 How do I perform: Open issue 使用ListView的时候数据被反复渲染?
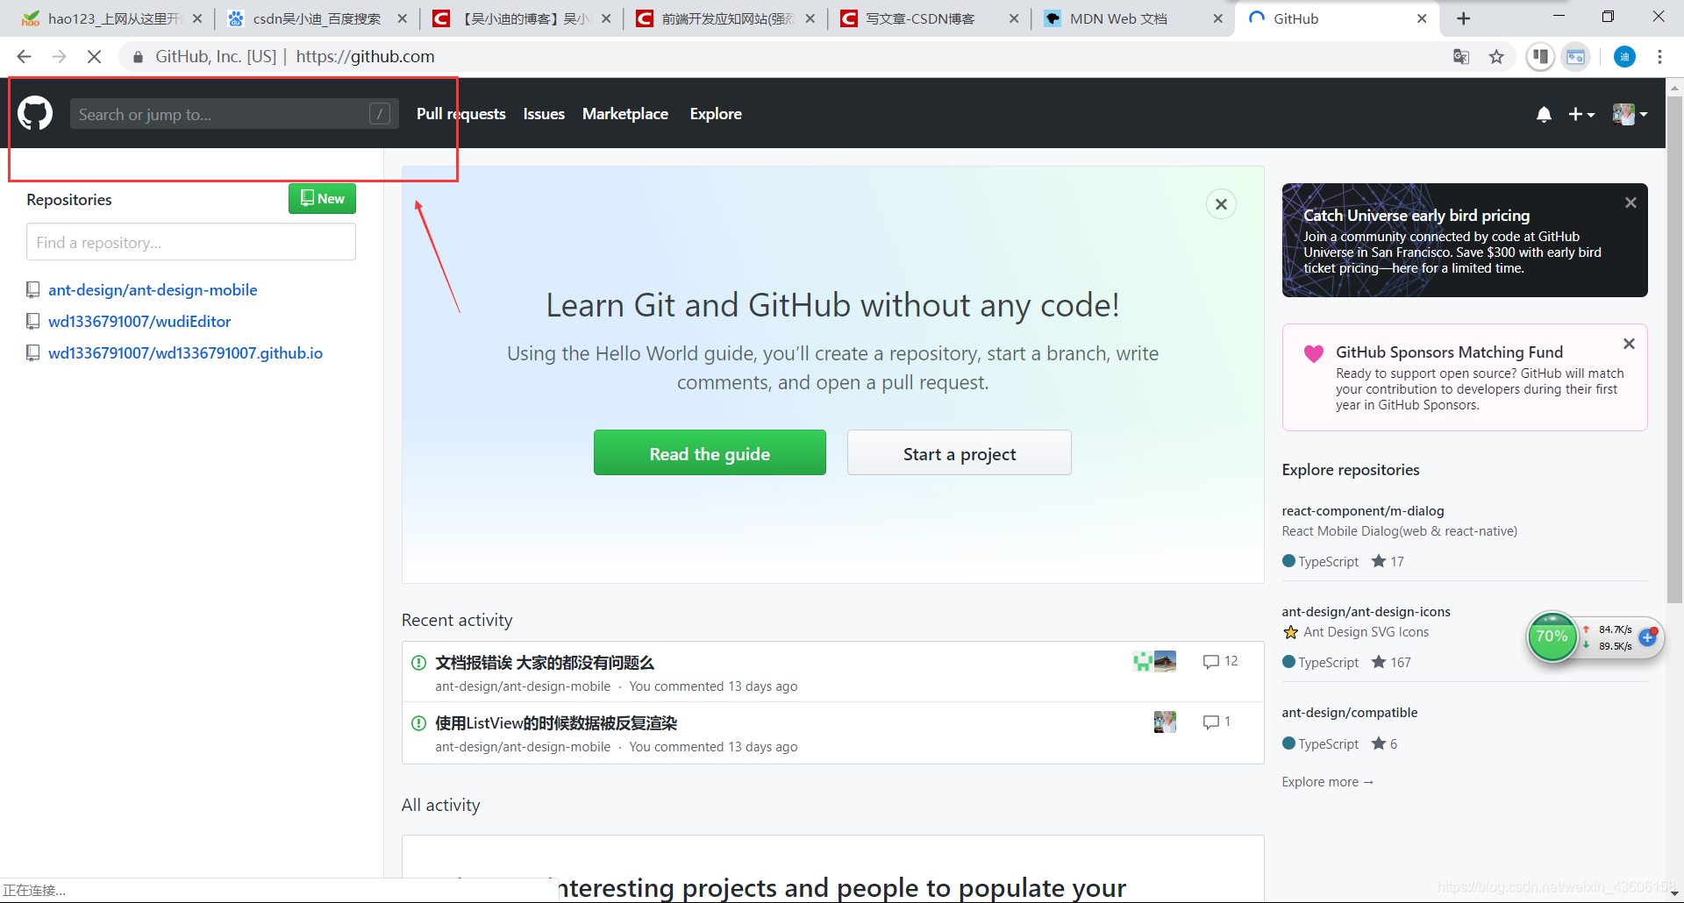(x=556, y=723)
